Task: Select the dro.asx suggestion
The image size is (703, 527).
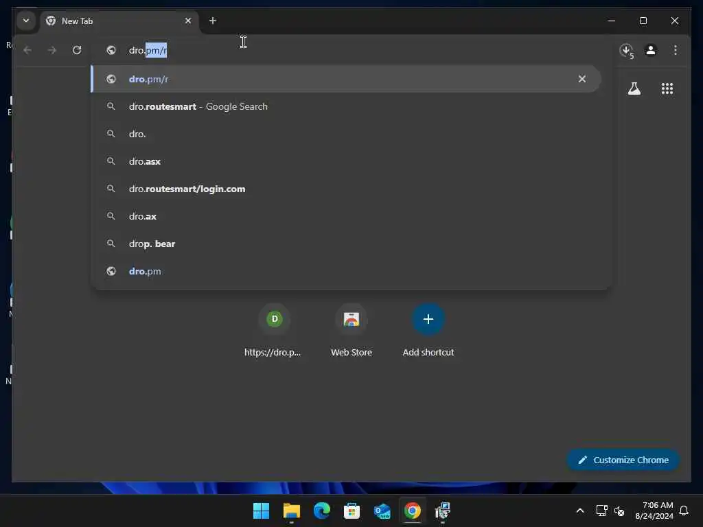Action: [345, 161]
